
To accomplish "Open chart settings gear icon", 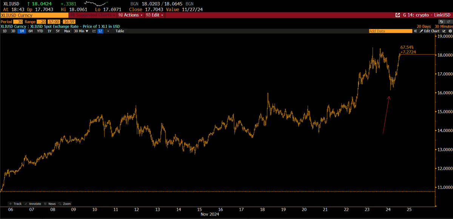I will 450,31.
